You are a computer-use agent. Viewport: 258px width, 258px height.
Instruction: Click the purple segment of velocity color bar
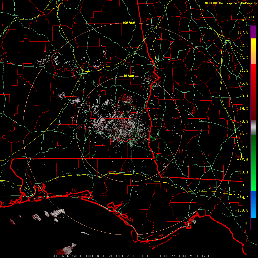click(253, 32)
